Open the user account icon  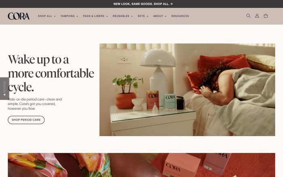257,16
